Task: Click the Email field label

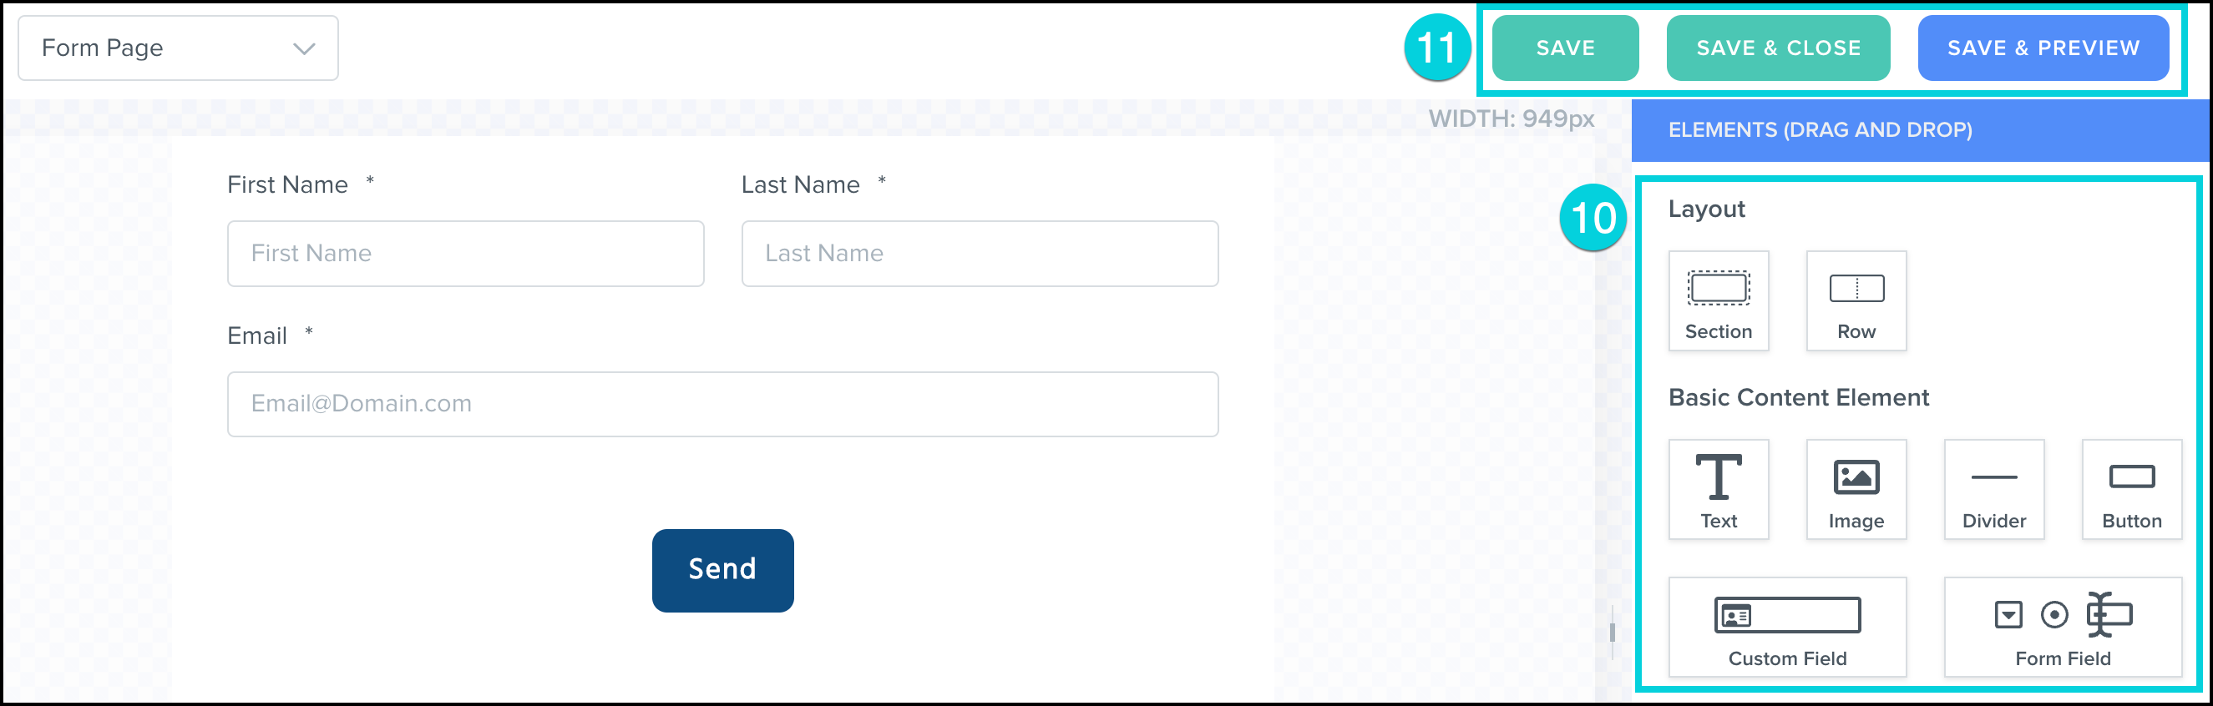Action: (x=257, y=335)
